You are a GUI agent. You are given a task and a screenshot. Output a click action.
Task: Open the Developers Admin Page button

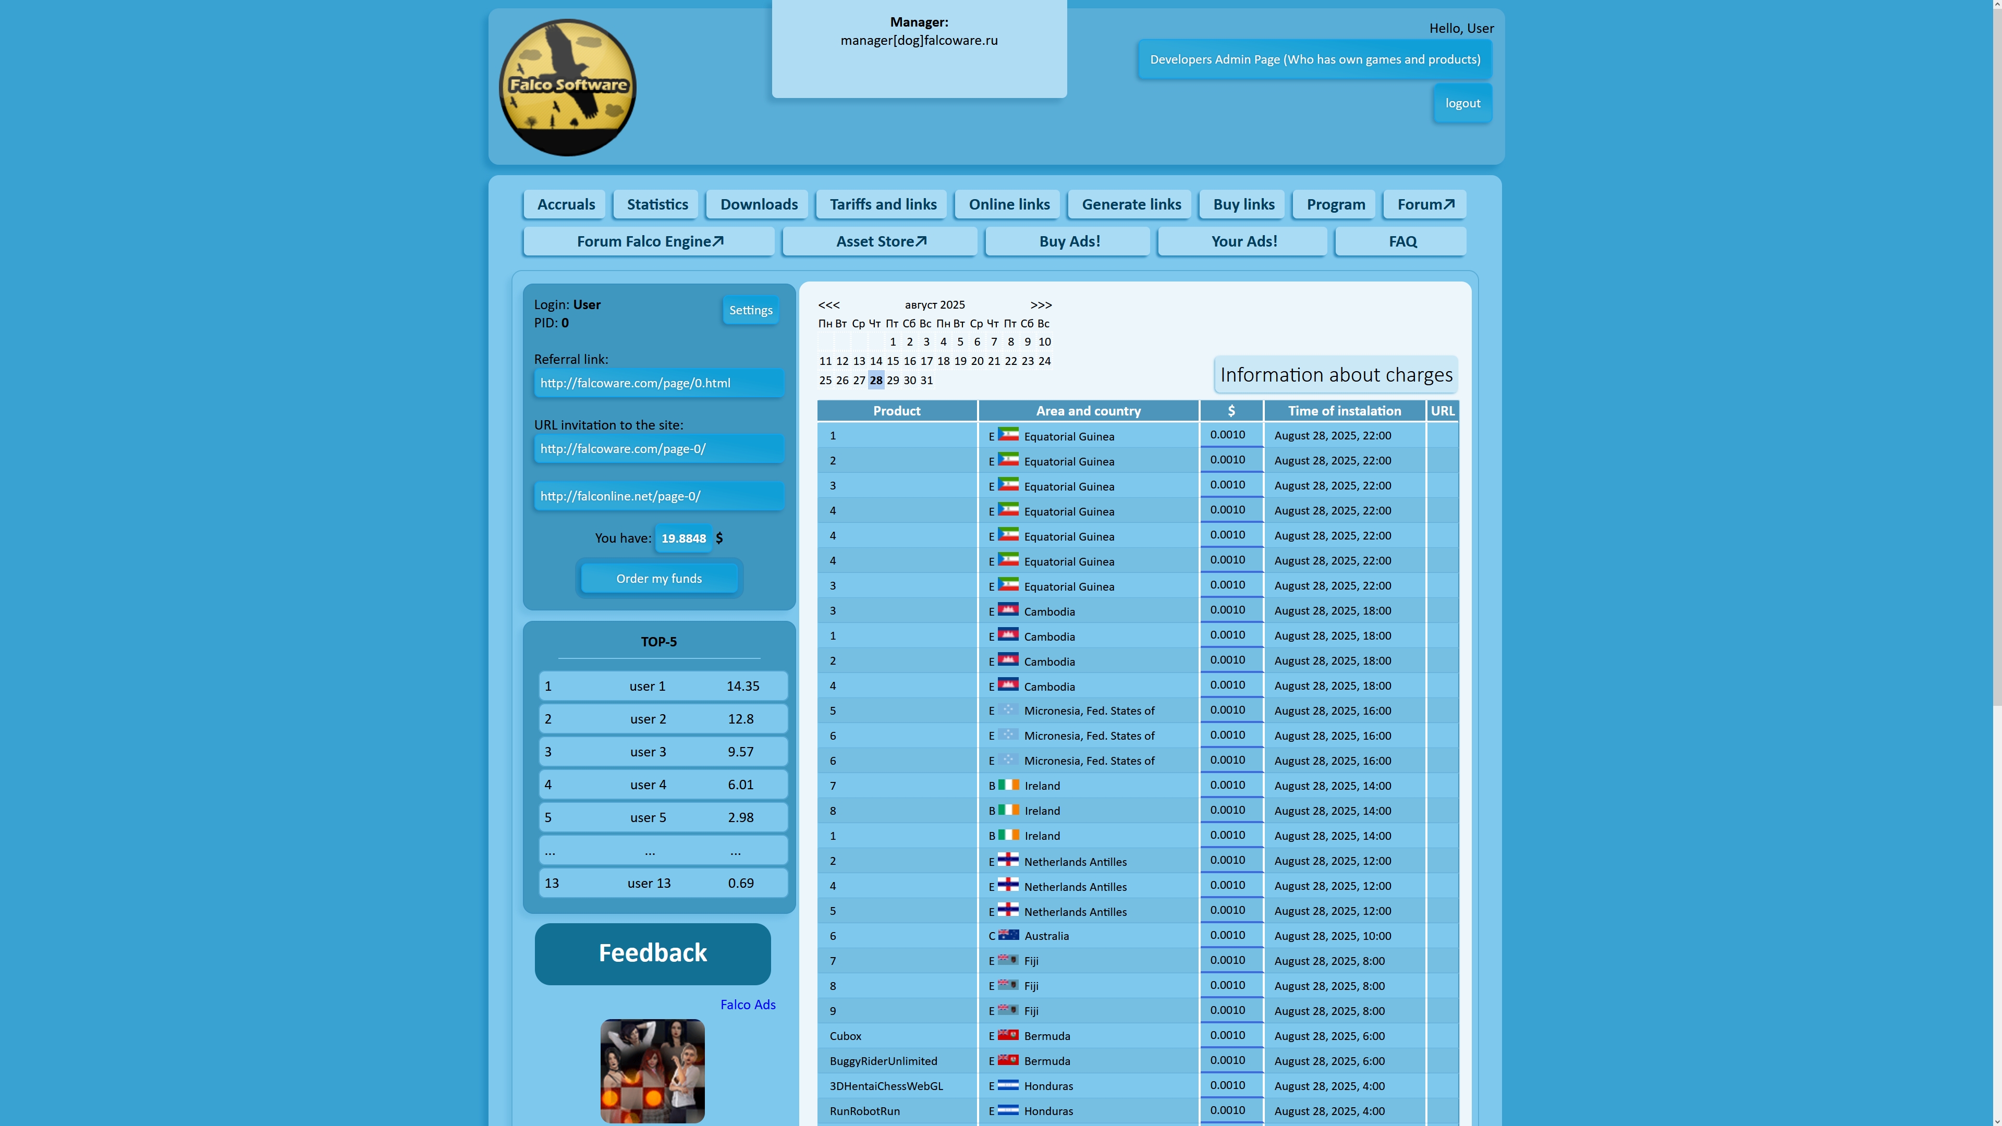pyautogui.click(x=1314, y=60)
